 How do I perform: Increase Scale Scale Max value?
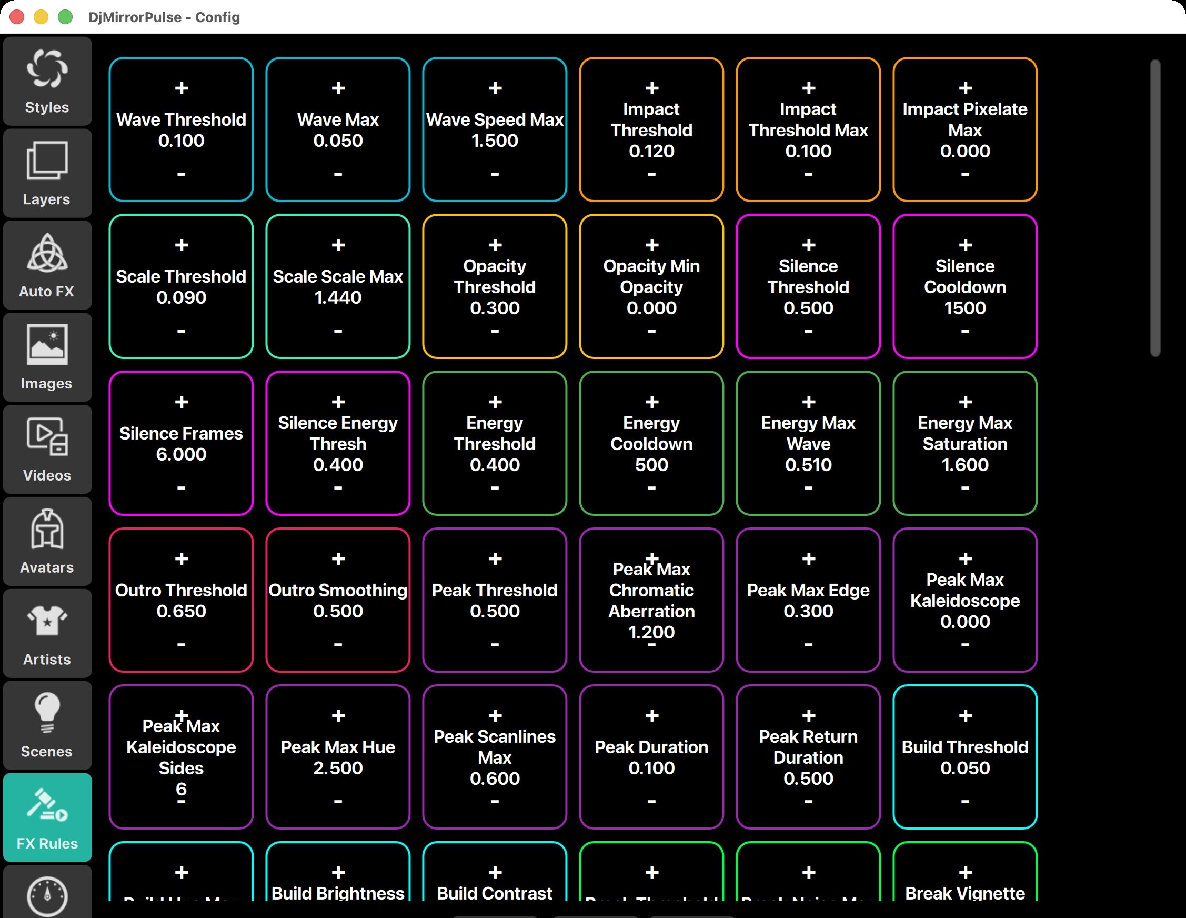(338, 245)
